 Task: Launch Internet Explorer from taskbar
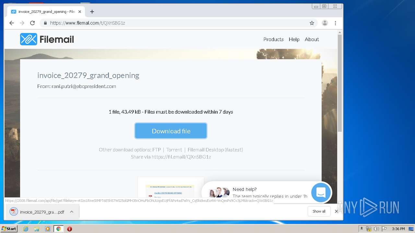(x=26, y=229)
